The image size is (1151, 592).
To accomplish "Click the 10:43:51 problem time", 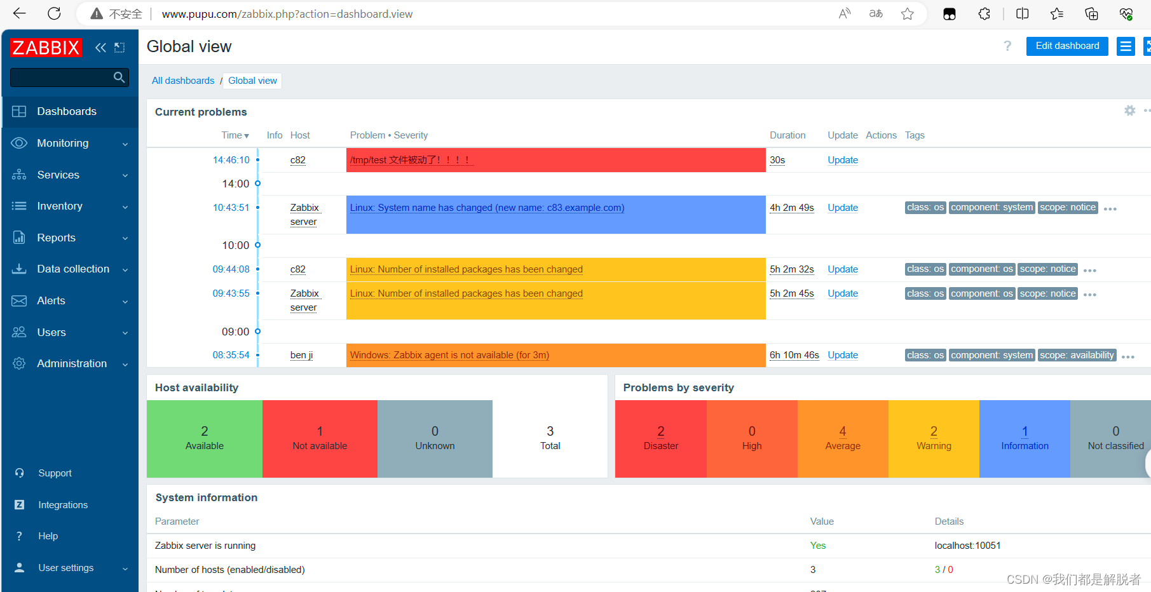I will 231,208.
